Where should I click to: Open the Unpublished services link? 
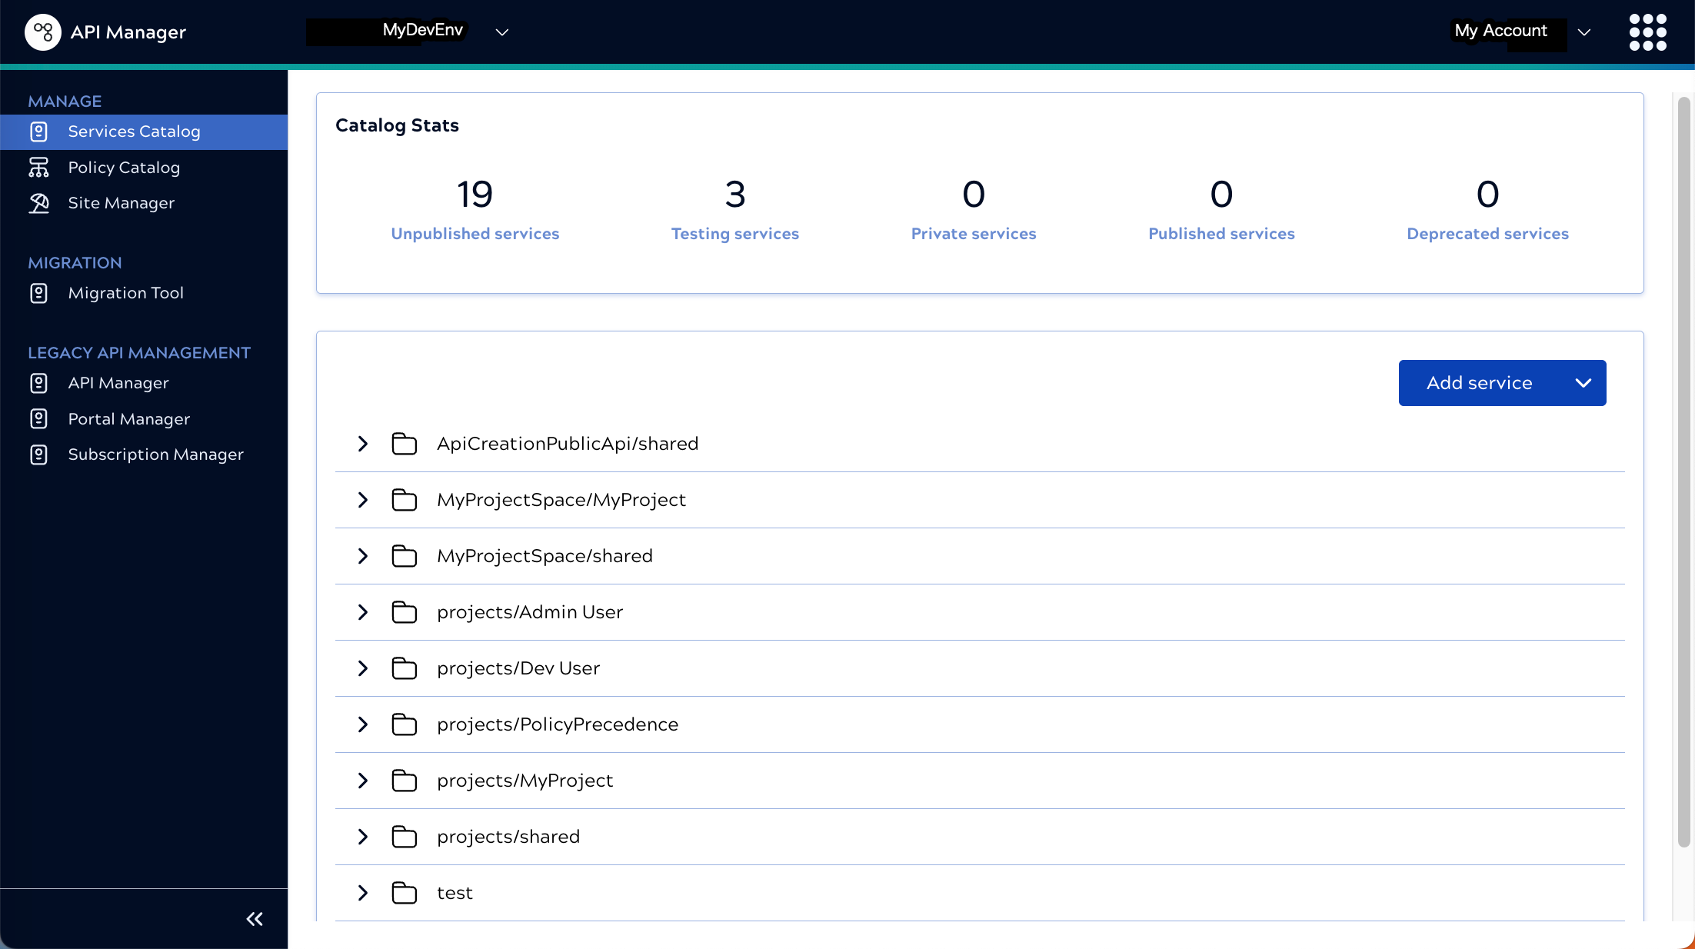point(475,234)
